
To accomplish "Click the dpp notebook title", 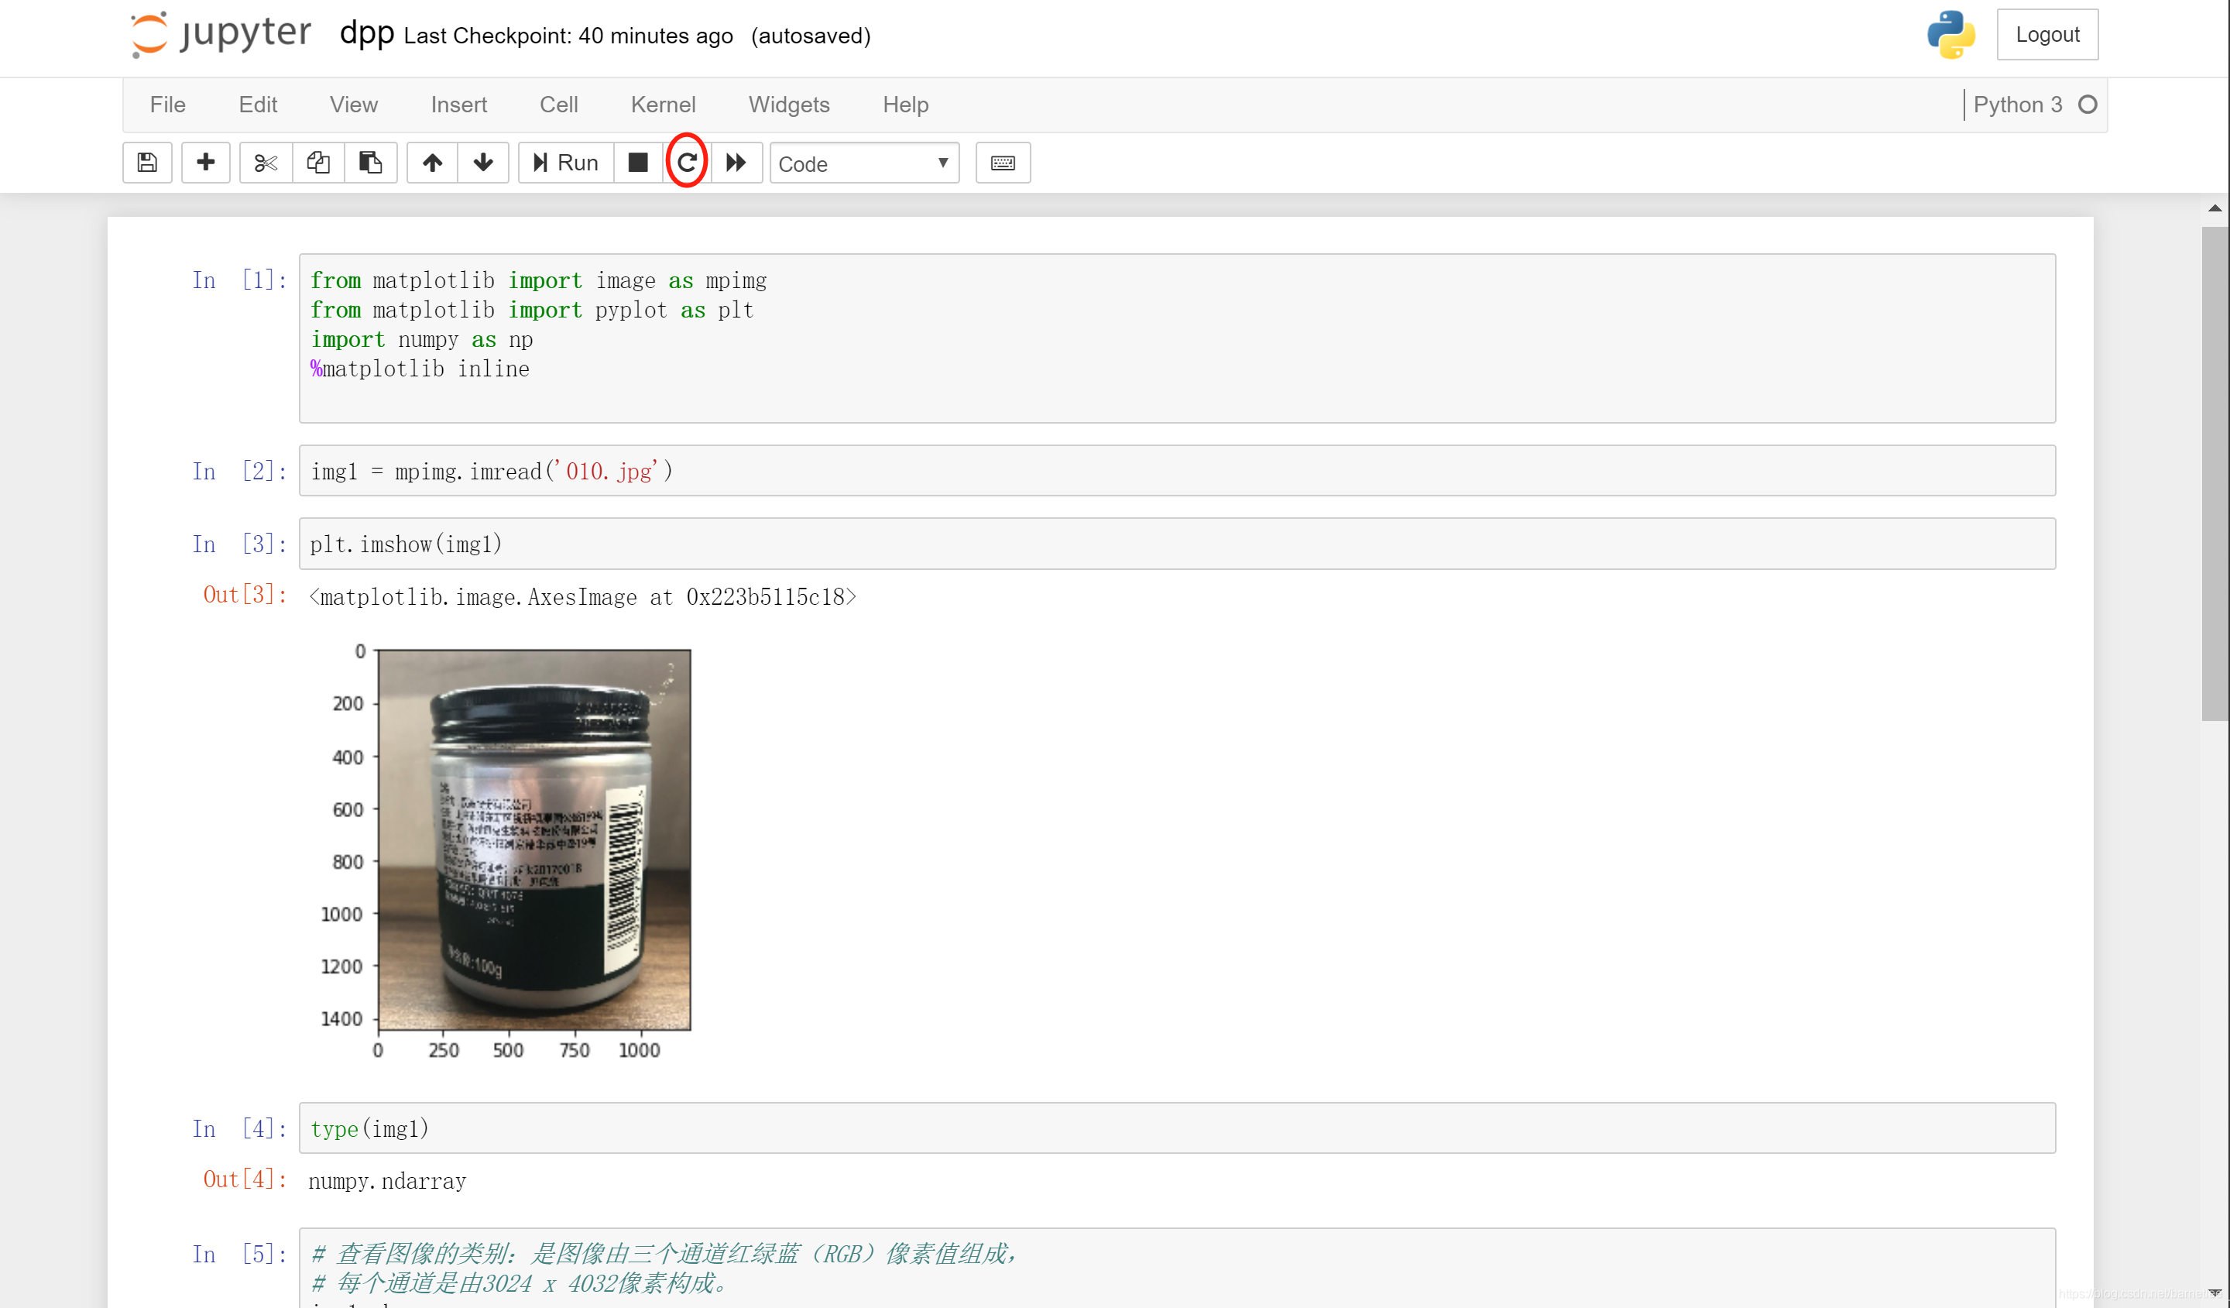I will click(x=366, y=33).
